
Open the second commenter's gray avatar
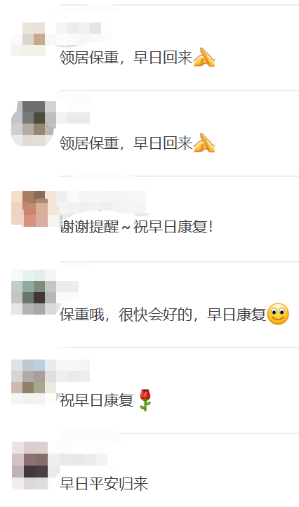[34, 124]
